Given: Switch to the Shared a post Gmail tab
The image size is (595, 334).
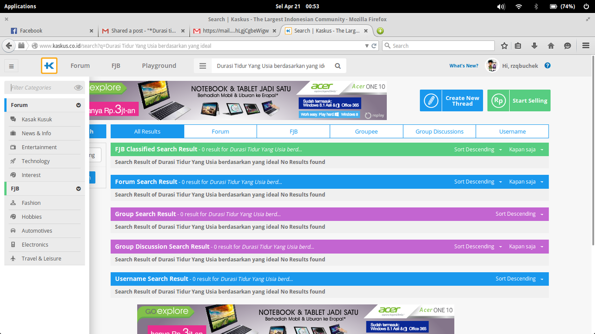Looking at the screenshot, I should [143, 31].
